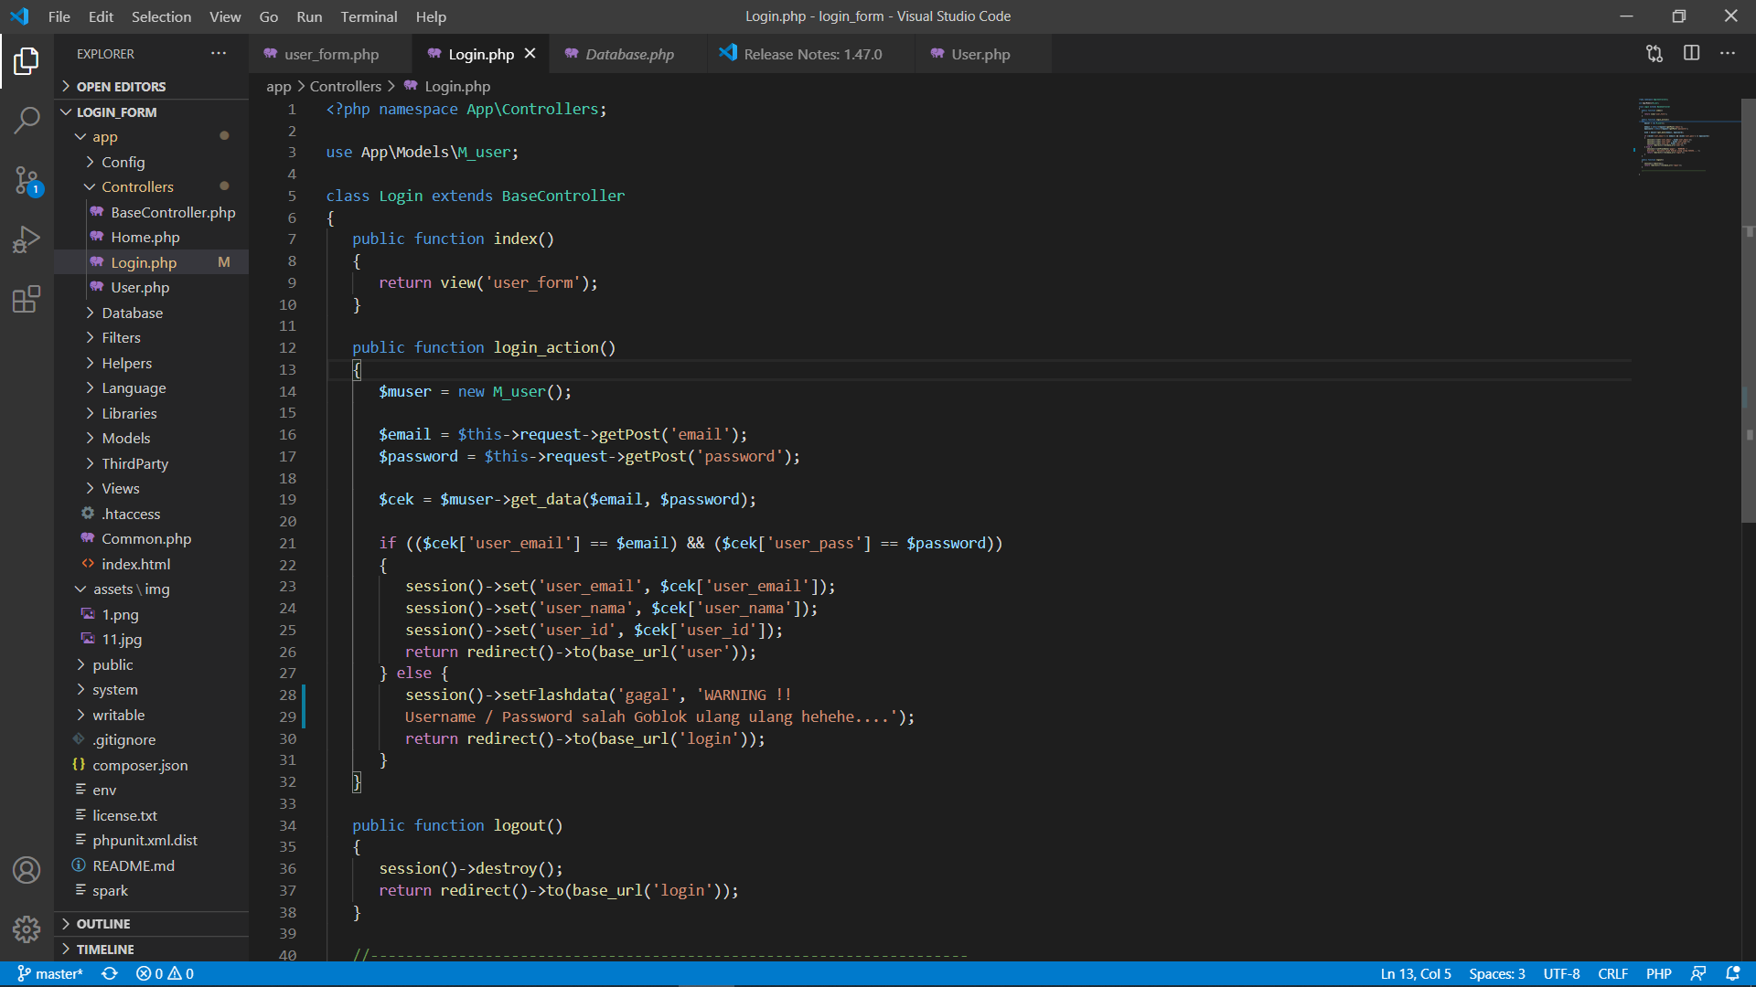
Task: Collapse the Controllers folder
Action: tap(151, 186)
